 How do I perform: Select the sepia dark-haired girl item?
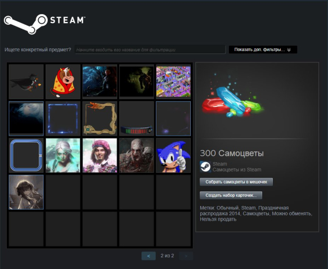click(x=26, y=192)
